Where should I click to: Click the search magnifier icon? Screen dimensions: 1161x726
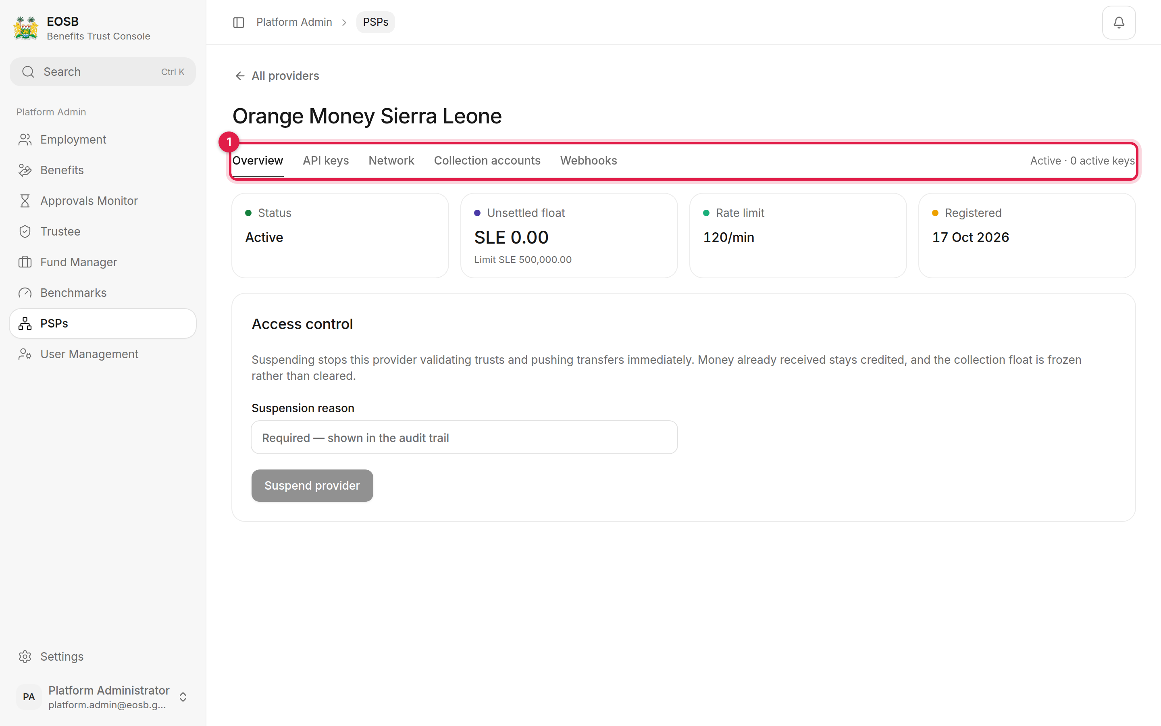tap(28, 72)
